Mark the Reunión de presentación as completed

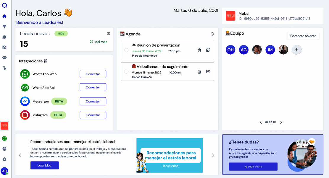point(126,50)
